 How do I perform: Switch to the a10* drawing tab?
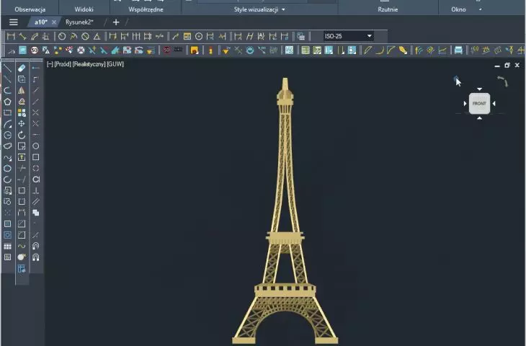tap(41, 22)
